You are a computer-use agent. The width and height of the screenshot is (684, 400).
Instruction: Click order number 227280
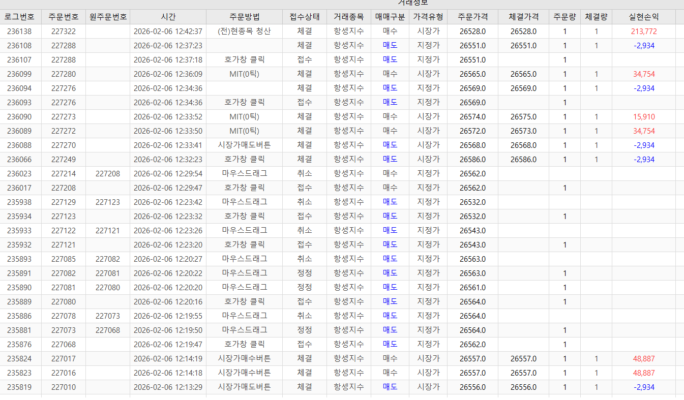(x=64, y=74)
